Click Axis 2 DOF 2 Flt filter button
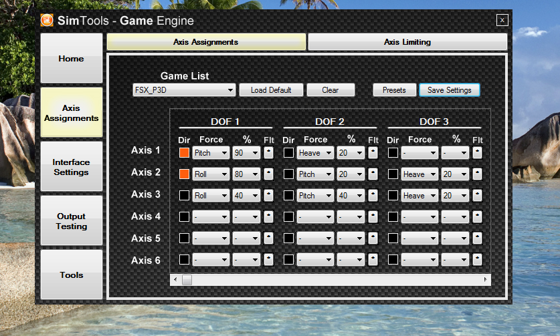 tap(373, 174)
